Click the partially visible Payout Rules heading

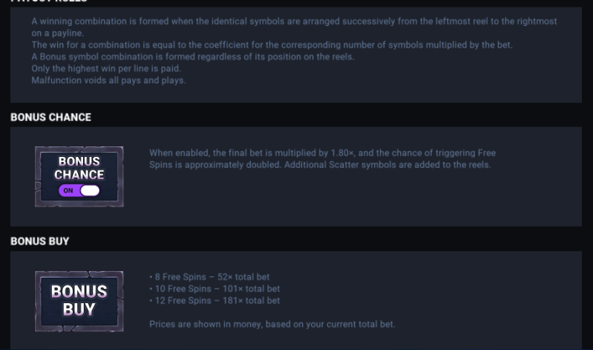[x=49, y=1]
